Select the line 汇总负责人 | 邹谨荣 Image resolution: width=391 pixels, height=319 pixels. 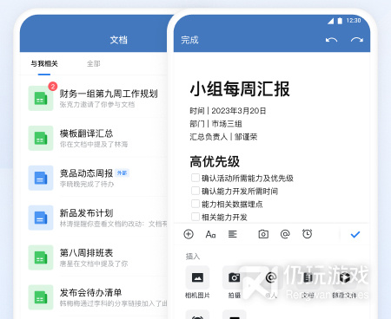(x=223, y=137)
